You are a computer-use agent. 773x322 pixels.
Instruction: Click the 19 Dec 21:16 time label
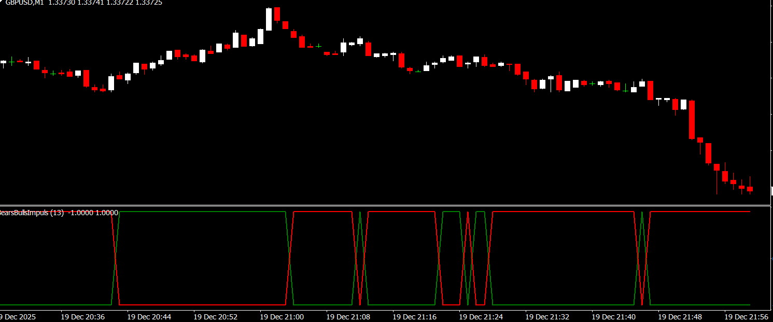coord(414,316)
